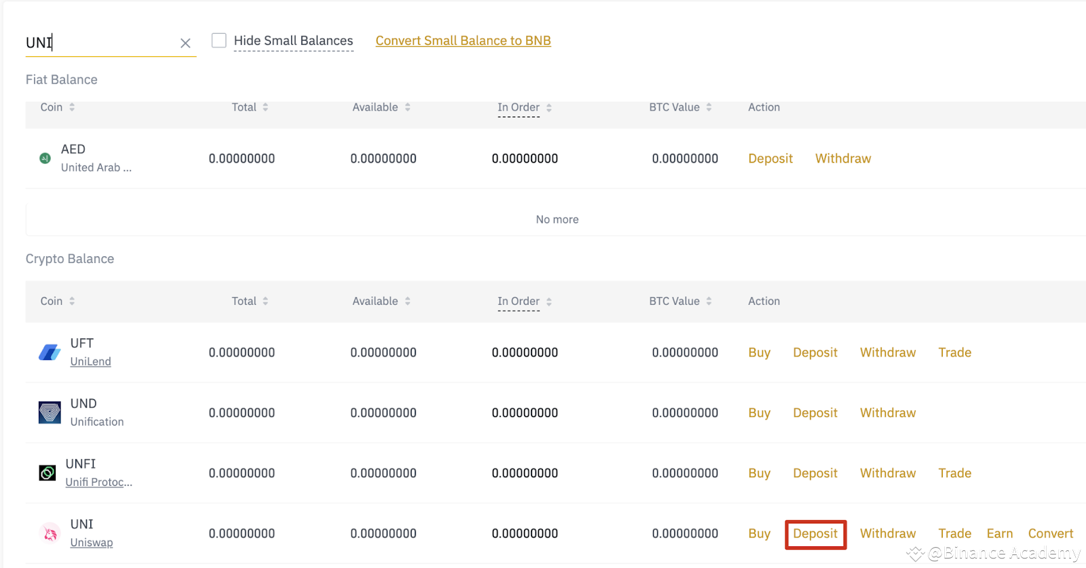Click the UND Unification coin icon
This screenshot has height=568, width=1086.
pyautogui.click(x=50, y=413)
